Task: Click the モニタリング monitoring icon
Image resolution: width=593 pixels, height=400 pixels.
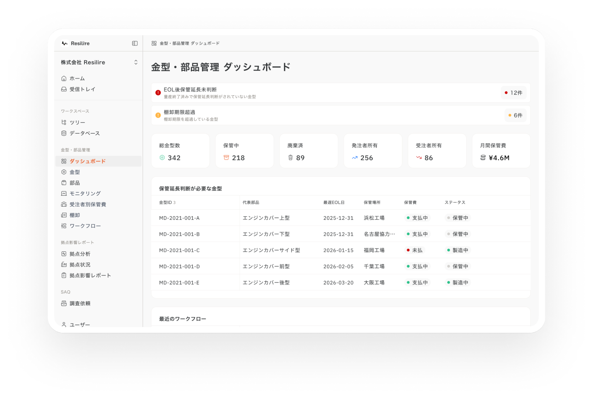Action: pyautogui.click(x=64, y=193)
